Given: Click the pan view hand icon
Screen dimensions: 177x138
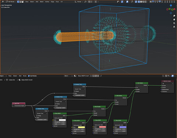Looking at the screenshot, I should coord(174,20).
